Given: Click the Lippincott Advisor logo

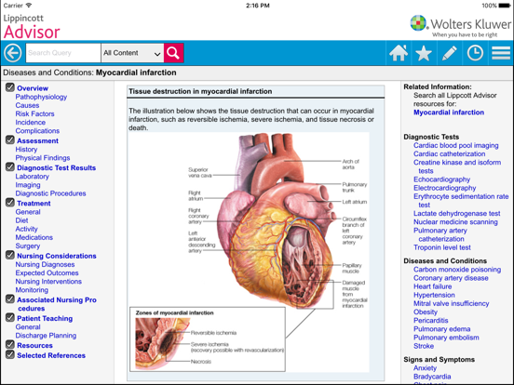Looking at the screenshot, I should point(32,27).
